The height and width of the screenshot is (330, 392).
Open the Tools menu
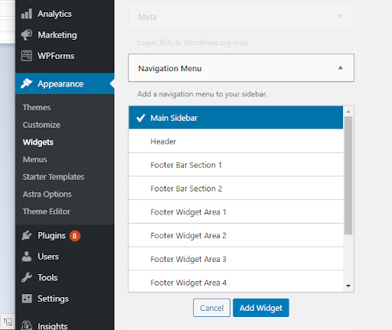(65, 277)
